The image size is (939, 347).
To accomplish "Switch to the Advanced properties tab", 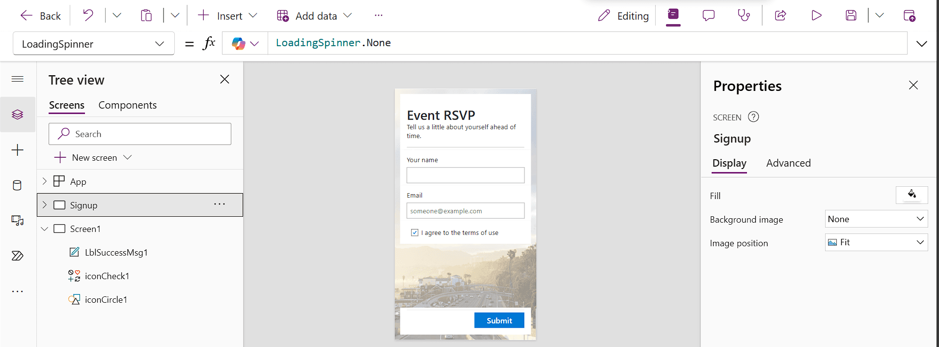I will pos(788,163).
